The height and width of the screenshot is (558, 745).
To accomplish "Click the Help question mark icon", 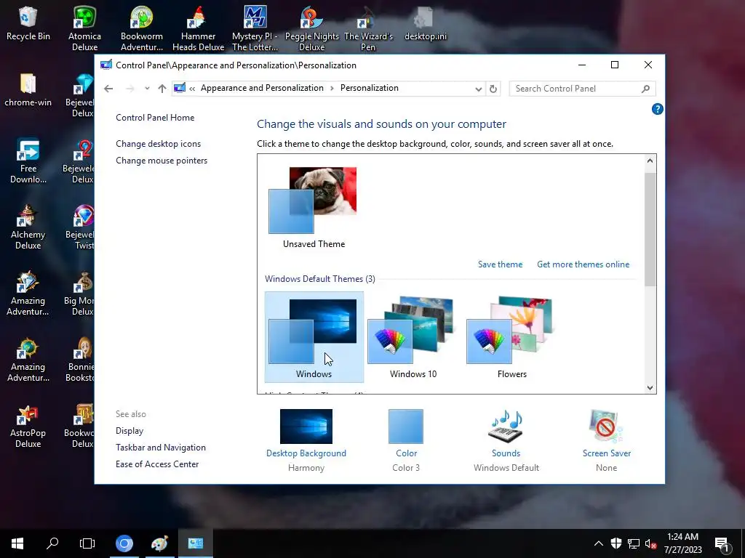I will click(x=657, y=109).
